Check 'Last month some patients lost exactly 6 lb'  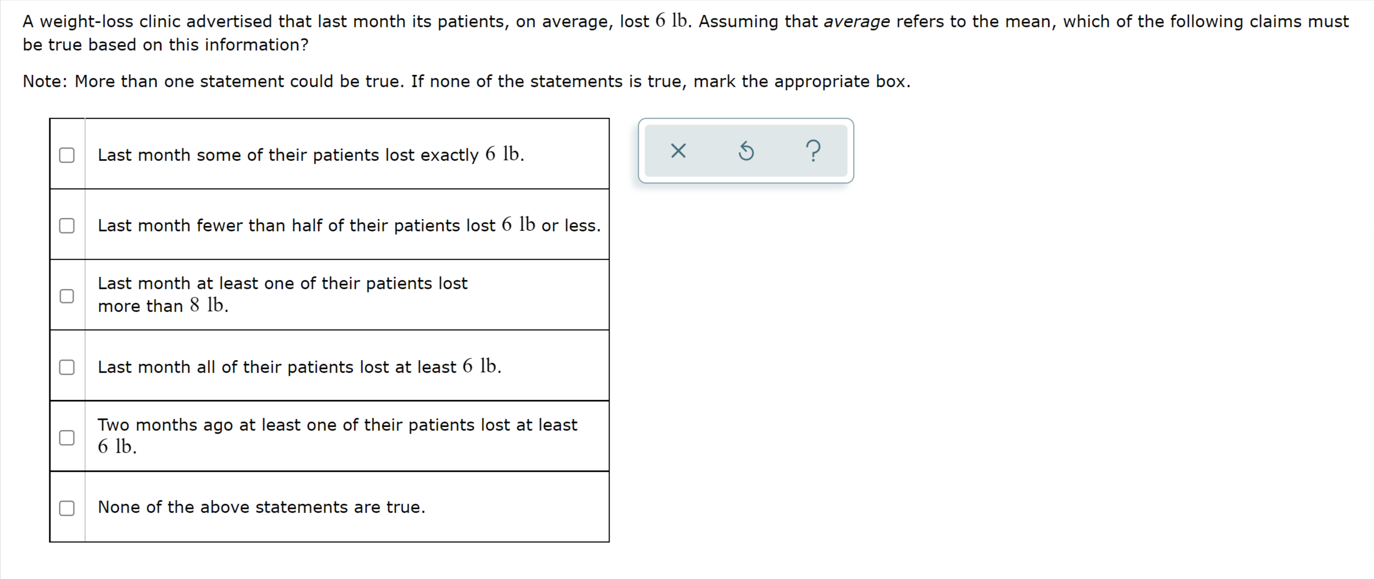coord(67,154)
